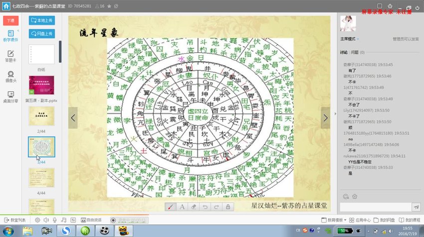Select slide thumbnail 3/44 with the chart
Image resolution: width=424 pixels, height=237 pixels.
pyautogui.click(x=41, y=146)
